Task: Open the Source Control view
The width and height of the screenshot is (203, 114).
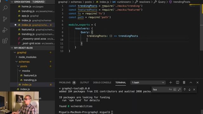Action: coord(5,19)
